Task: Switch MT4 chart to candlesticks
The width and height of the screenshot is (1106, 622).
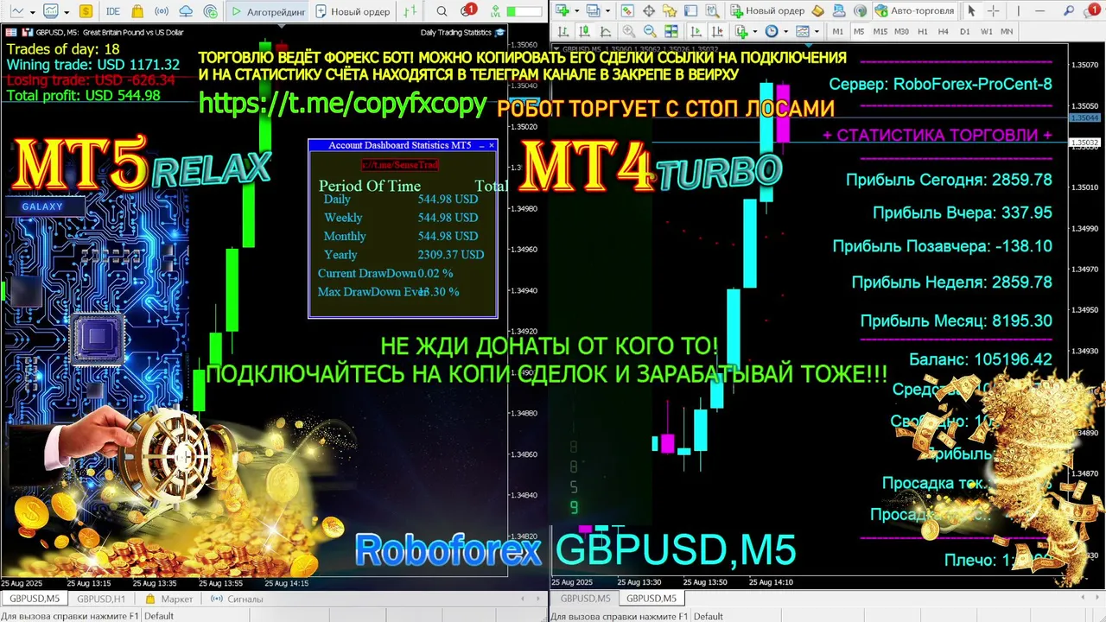Action: [584, 31]
